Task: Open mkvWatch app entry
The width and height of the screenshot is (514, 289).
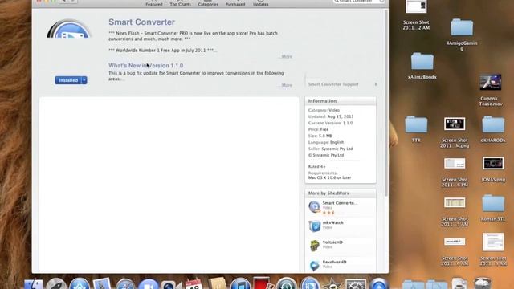Action: click(341, 226)
